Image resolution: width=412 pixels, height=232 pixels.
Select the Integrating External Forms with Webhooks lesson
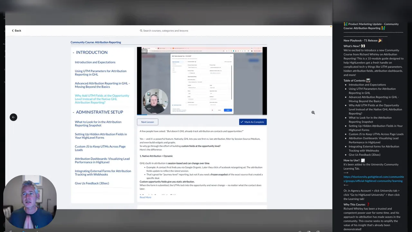point(103,172)
